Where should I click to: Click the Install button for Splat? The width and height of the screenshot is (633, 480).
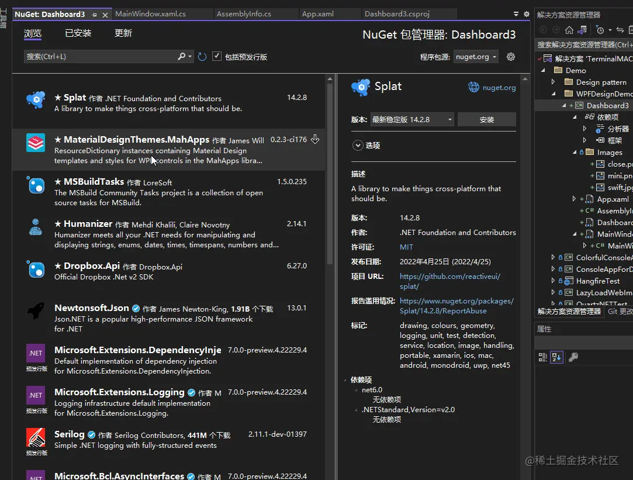(486, 119)
